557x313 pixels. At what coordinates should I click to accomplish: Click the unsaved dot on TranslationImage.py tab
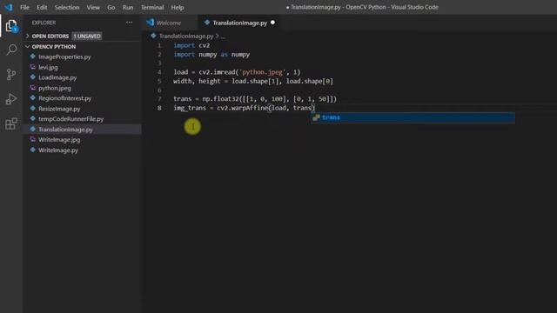click(x=272, y=23)
